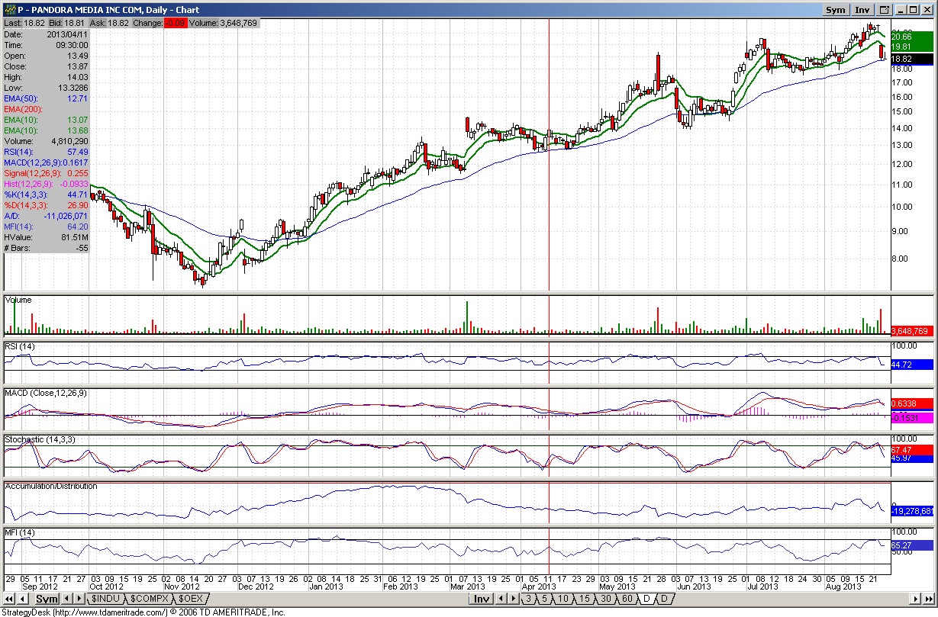This screenshot has width=938, height=617.
Task: Click the RSI(14) 57.49 row
Action: [x=47, y=152]
